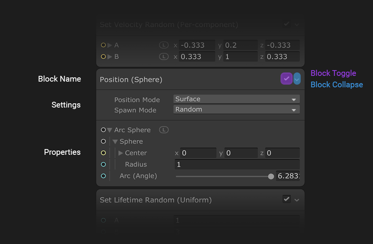Collapse the Sphere sub-property arrow
The width and height of the screenshot is (373, 244).
115,141
